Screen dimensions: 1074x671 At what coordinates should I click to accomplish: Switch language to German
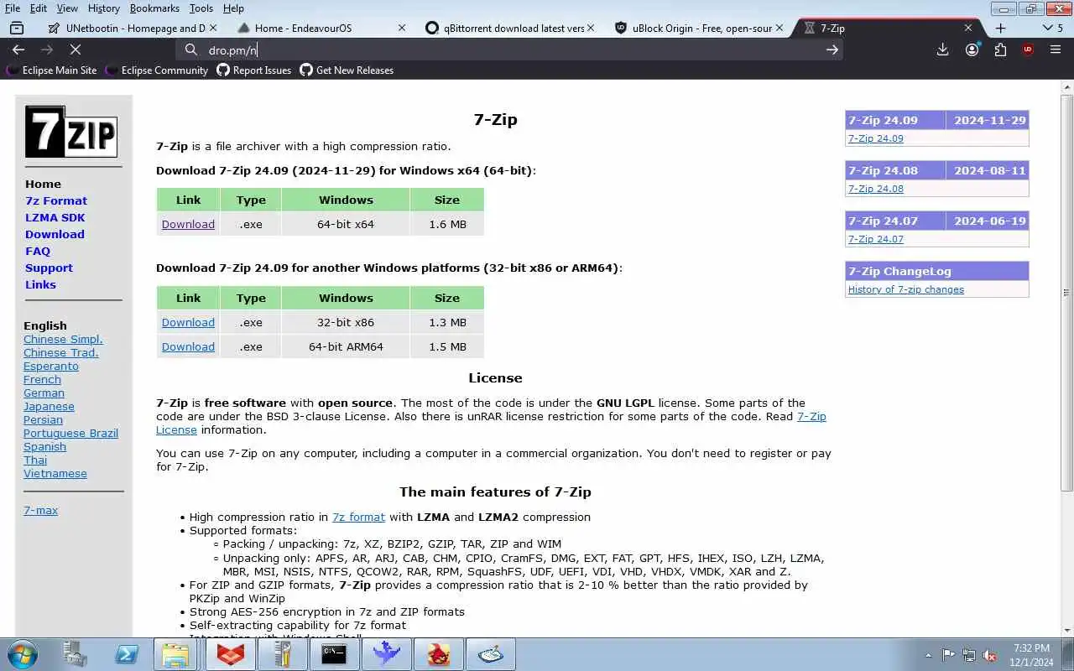pos(44,393)
